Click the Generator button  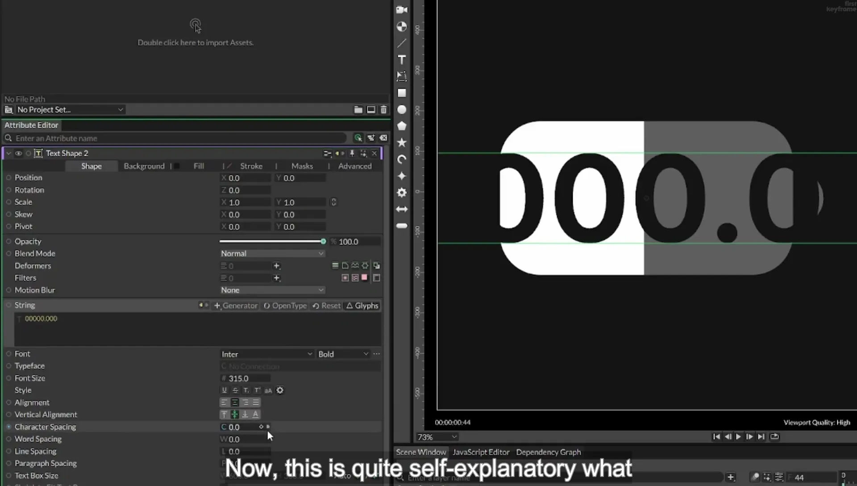point(236,306)
